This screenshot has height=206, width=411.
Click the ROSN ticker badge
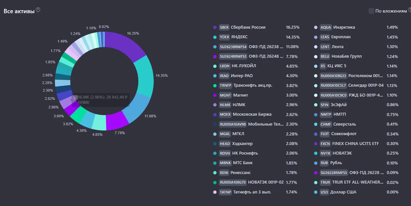click(x=225, y=153)
